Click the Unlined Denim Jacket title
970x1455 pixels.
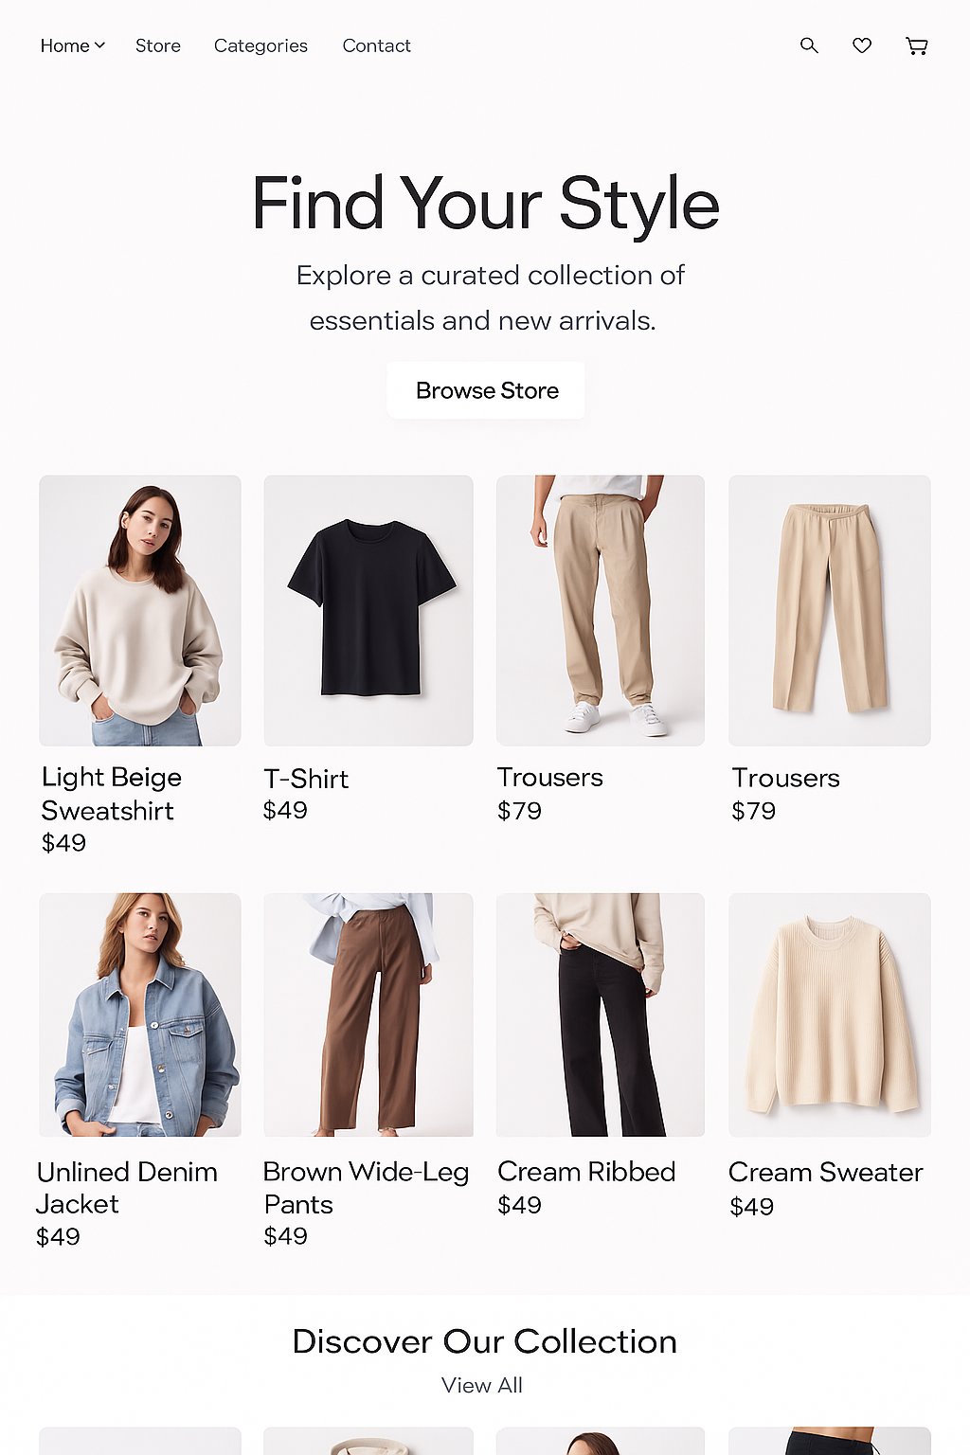pyautogui.click(x=127, y=1188)
